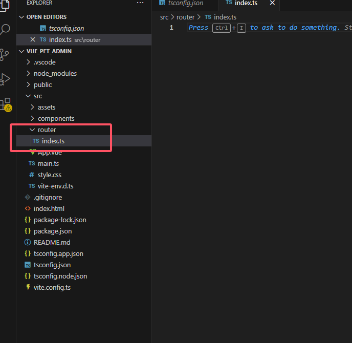The height and width of the screenshot is (343, 352).
Task: Open main.ts file in explorer
Action: (84, 163)
